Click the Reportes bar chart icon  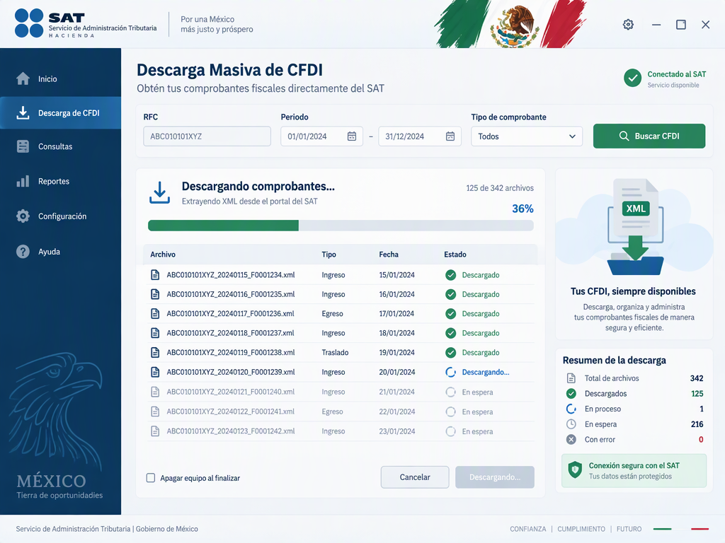coord(23,181)
